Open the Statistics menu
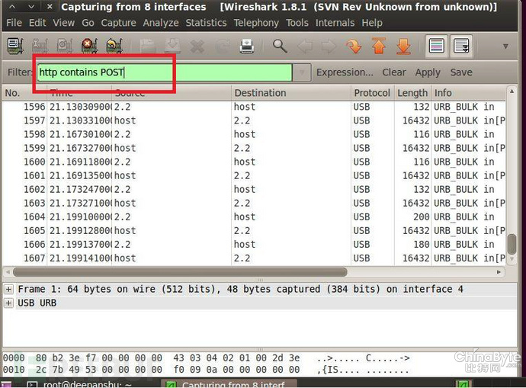The width and height of the screenshot is (526, 388). click(x=205, y=23)
